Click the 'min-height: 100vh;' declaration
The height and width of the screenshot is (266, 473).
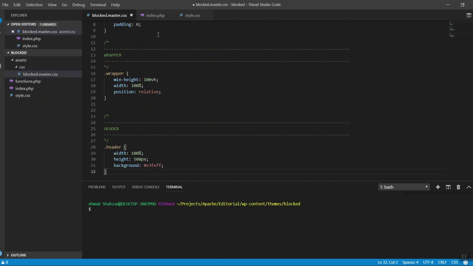point(136,79)
